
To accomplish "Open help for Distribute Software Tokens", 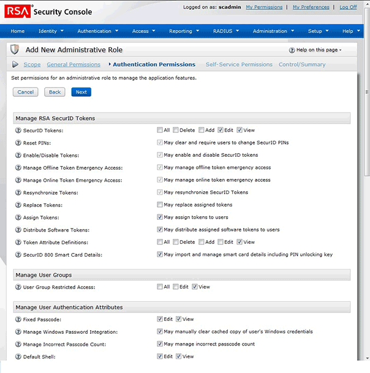I will tap(18, 230).
